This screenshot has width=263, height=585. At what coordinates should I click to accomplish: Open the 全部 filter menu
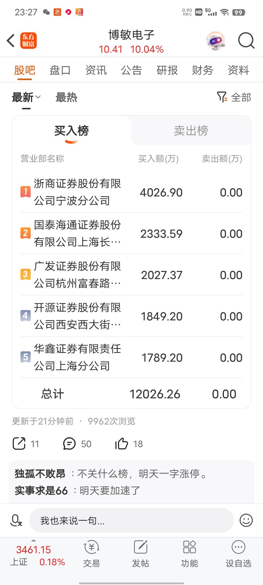(234, 97)
